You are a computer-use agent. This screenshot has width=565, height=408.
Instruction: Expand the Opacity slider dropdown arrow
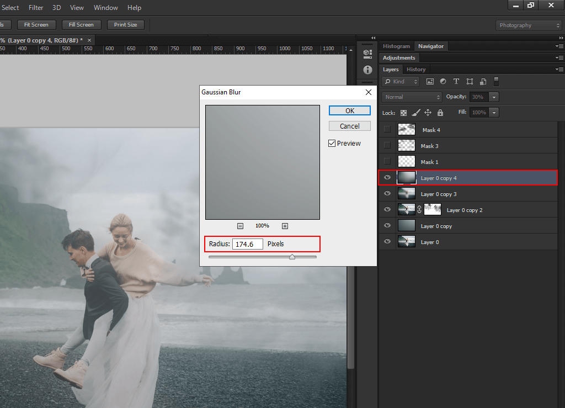(x=494, y=97)
